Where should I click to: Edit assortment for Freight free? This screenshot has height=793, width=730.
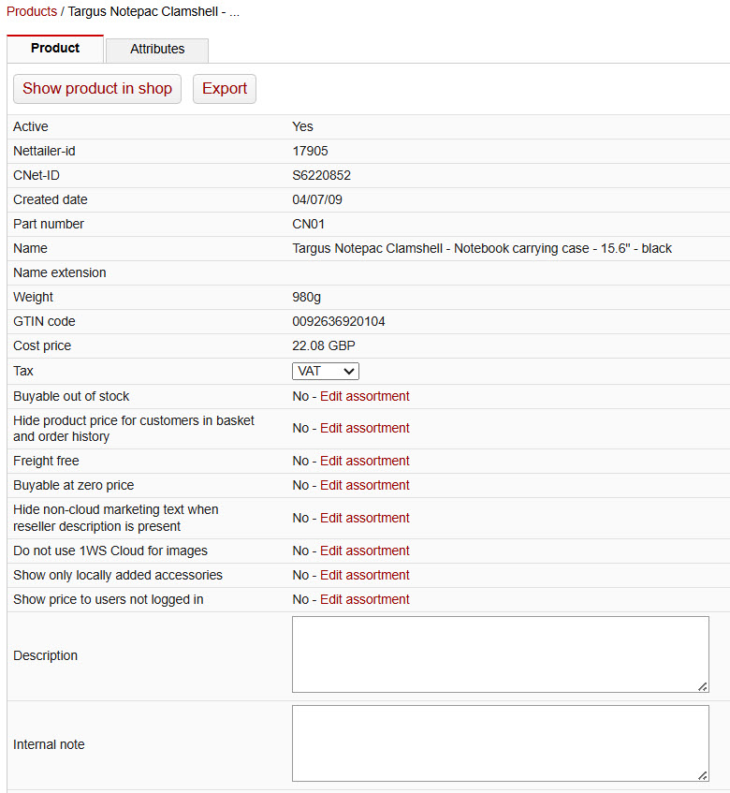pyautogui.click(x=364, y=461)
